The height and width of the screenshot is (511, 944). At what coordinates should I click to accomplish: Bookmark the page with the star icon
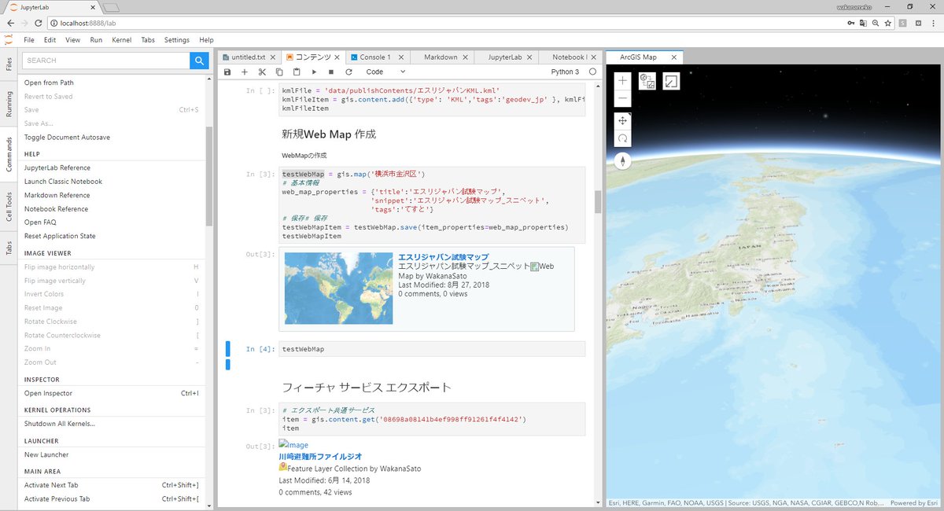tap(887, 23)
